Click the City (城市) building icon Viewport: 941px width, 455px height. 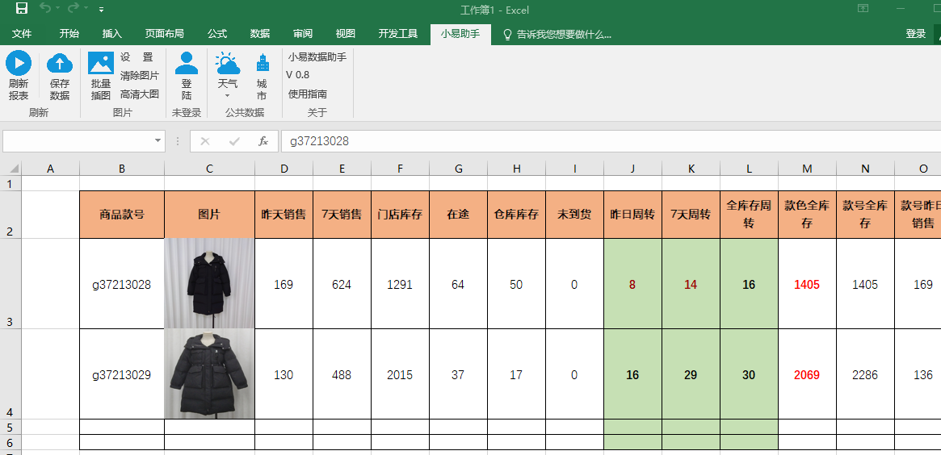pos(262,65)
